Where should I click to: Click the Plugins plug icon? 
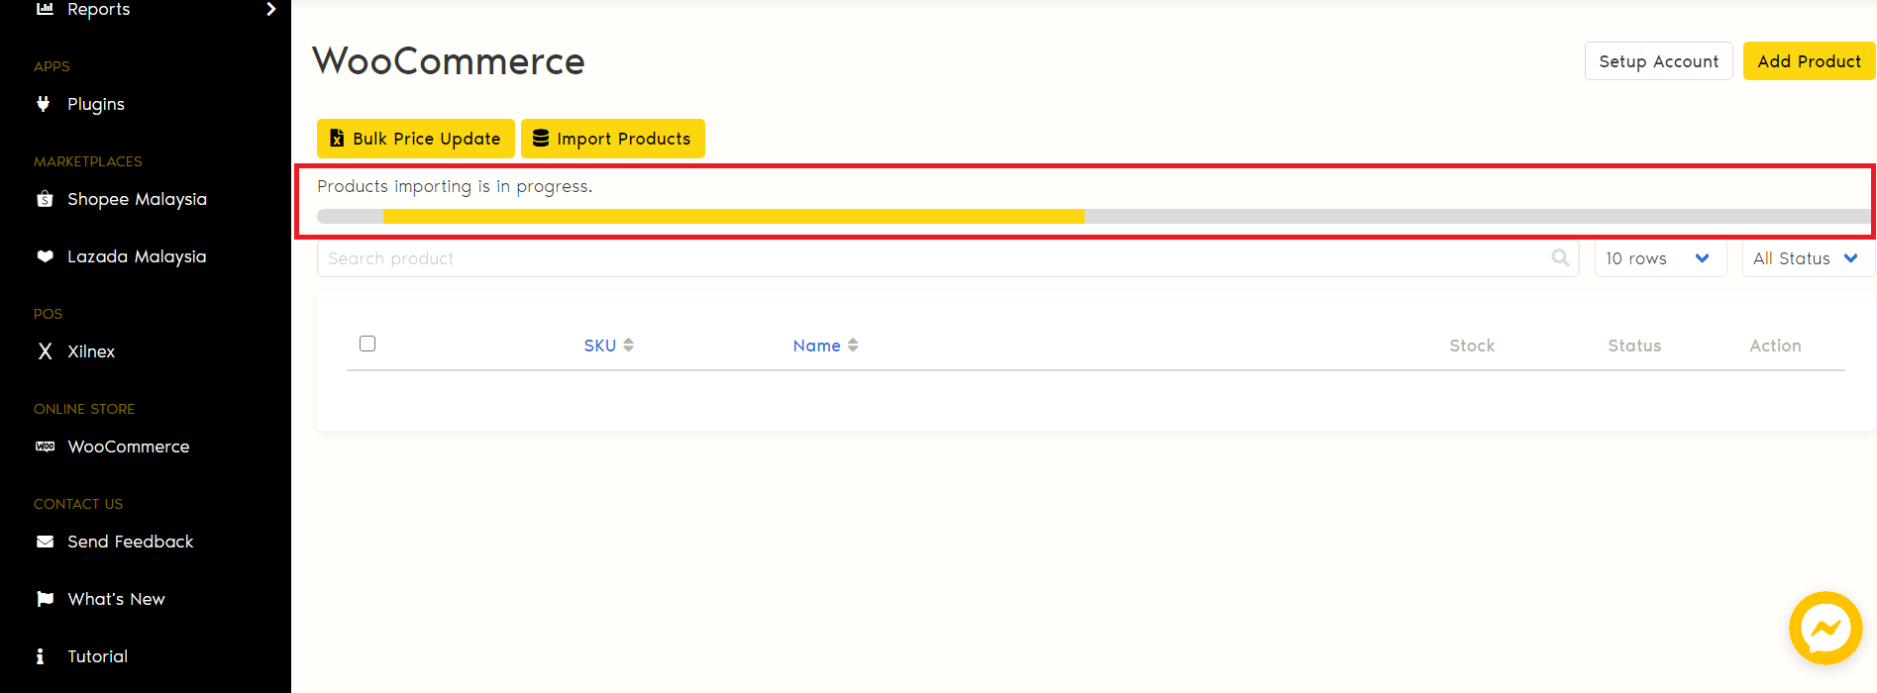point(44,104)
